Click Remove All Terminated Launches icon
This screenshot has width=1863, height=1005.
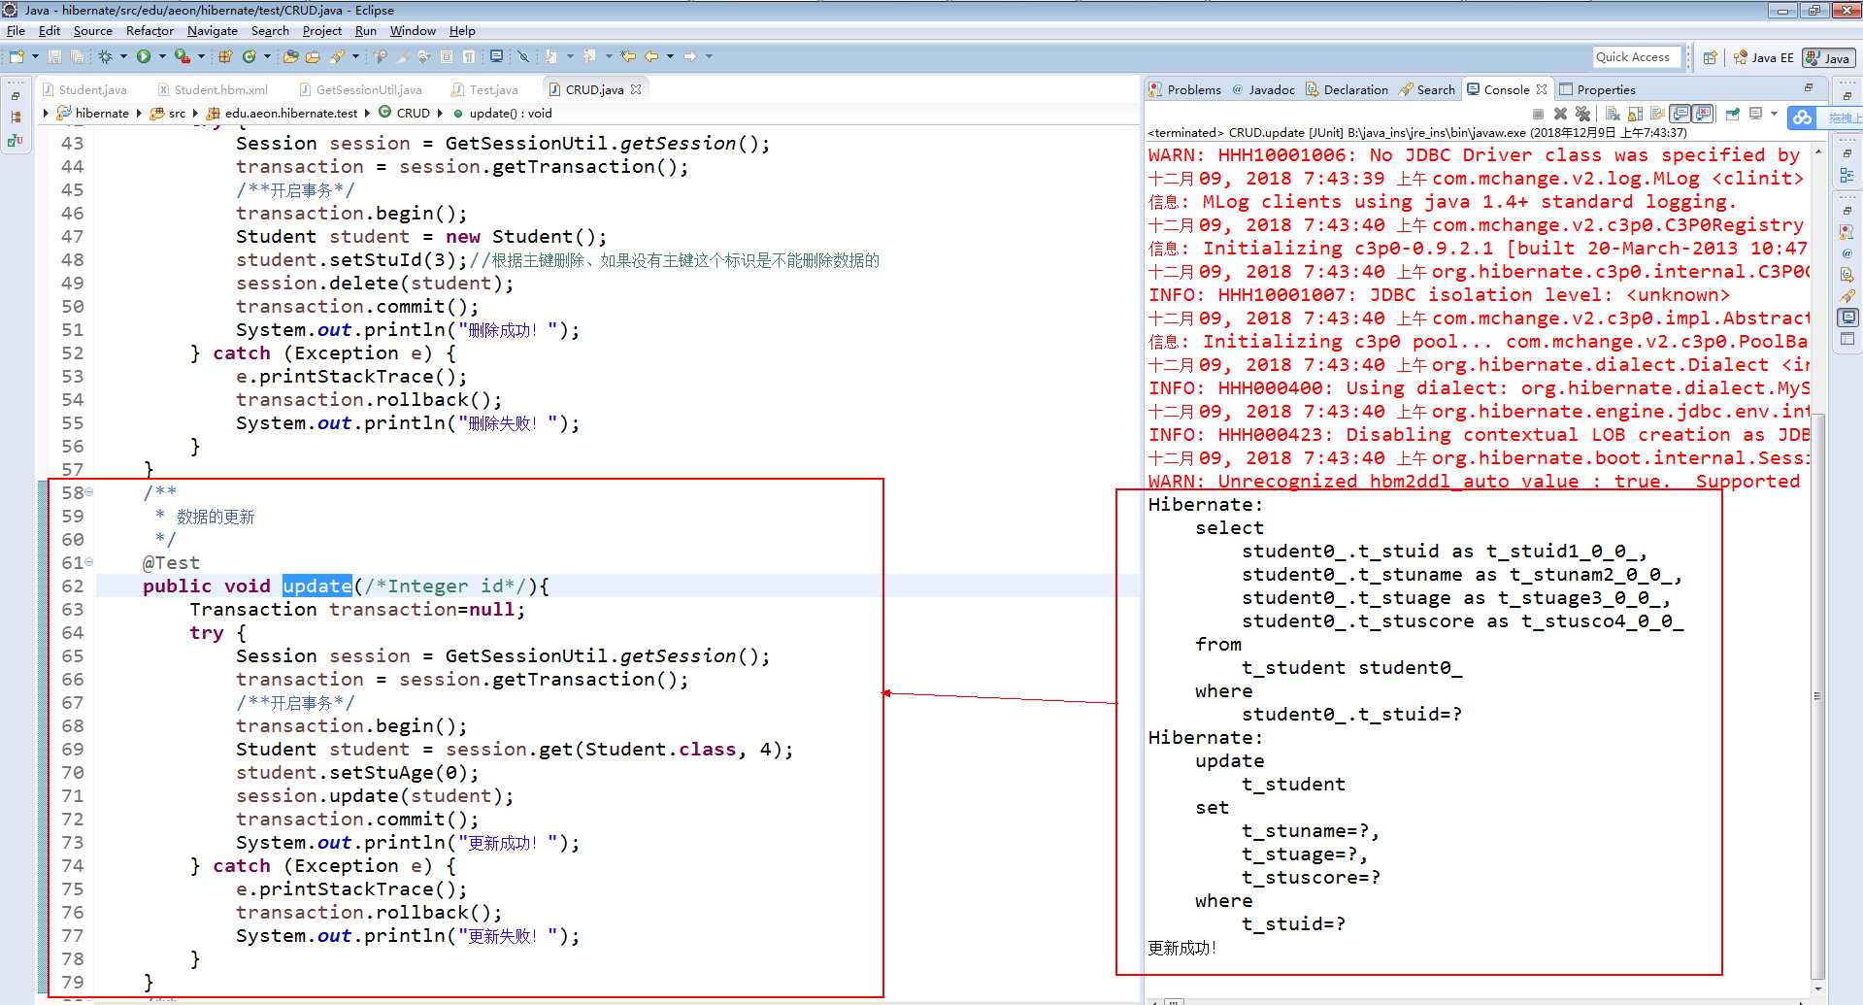pos(1582,114)
